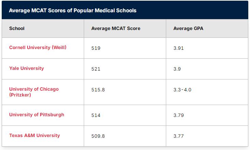Select Yale's GPA value 3.9

177,69
